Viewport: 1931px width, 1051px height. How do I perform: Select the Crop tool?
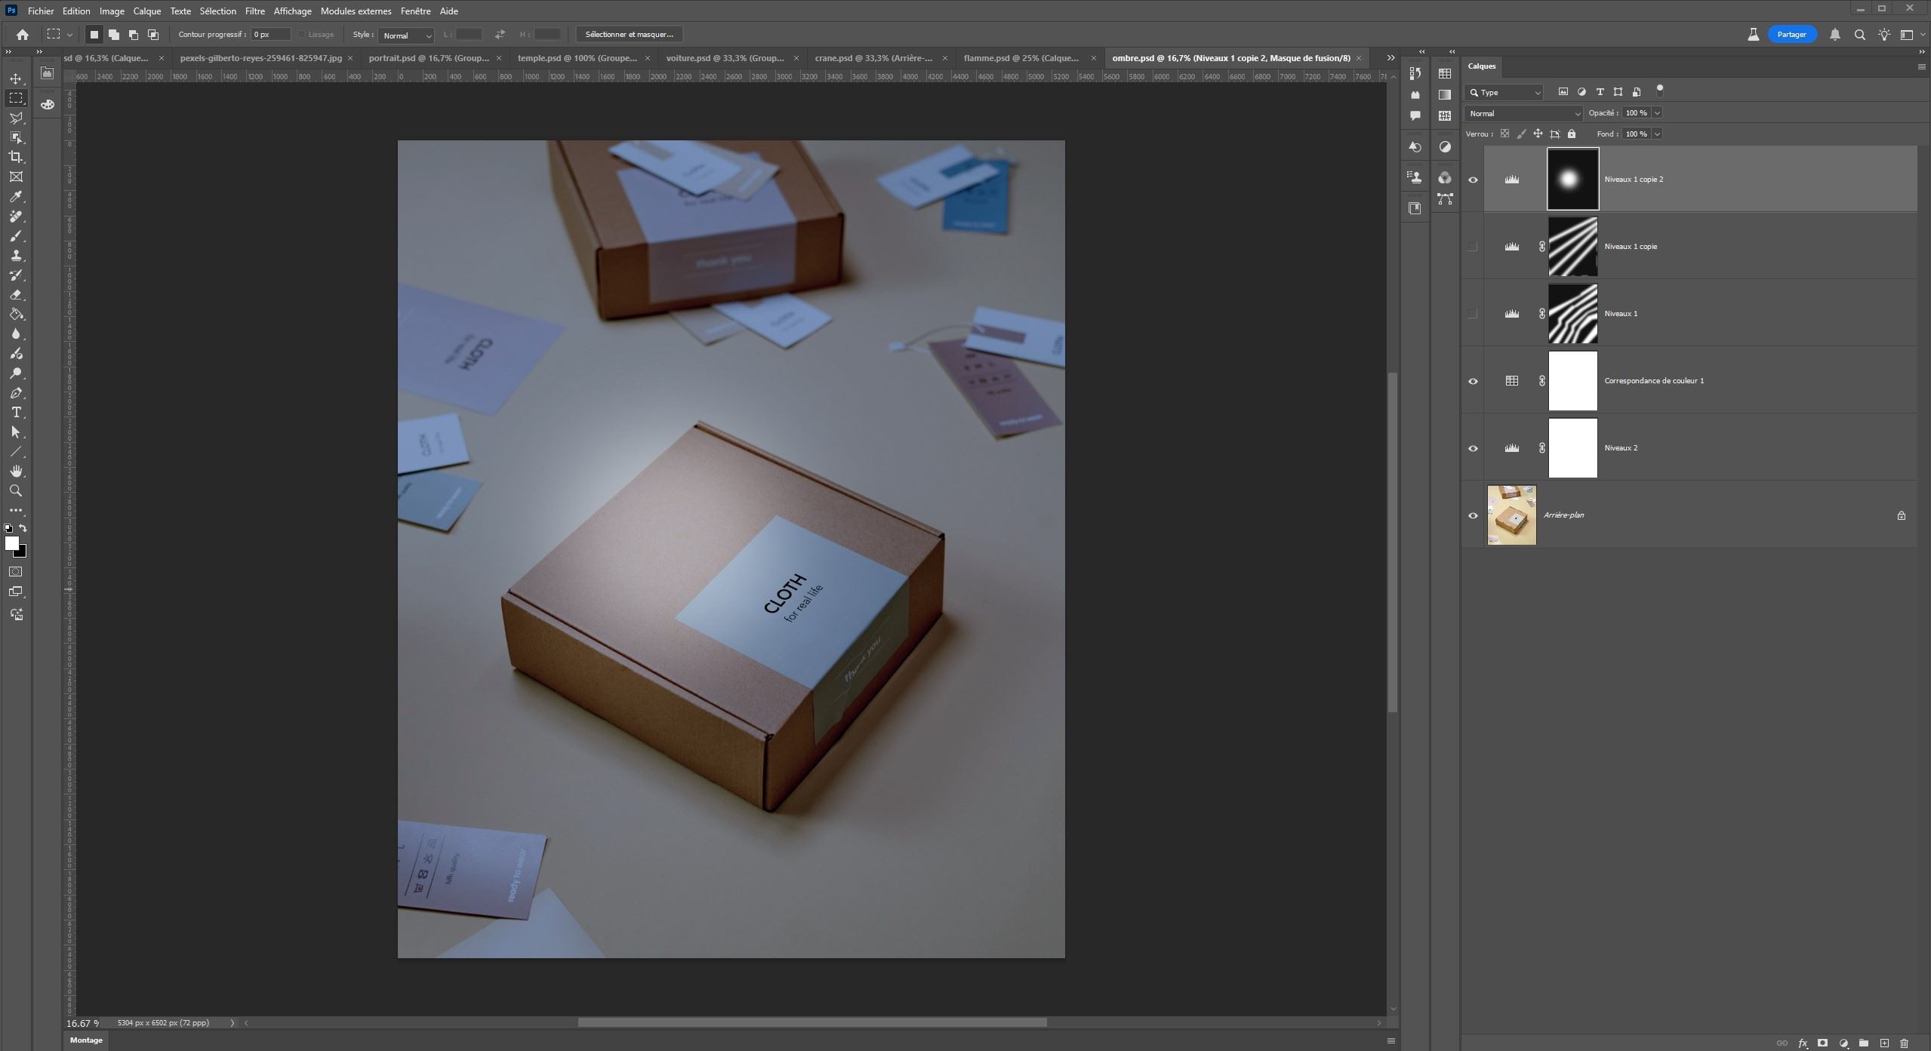click(16, 157)
